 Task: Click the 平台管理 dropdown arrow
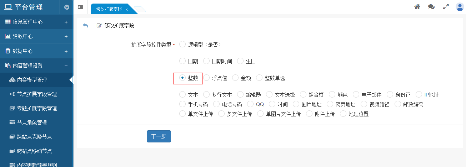pyautogui.click(x=67, y=7)
